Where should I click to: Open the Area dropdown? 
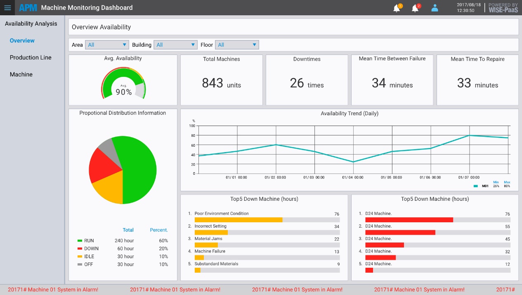point(107,45)
